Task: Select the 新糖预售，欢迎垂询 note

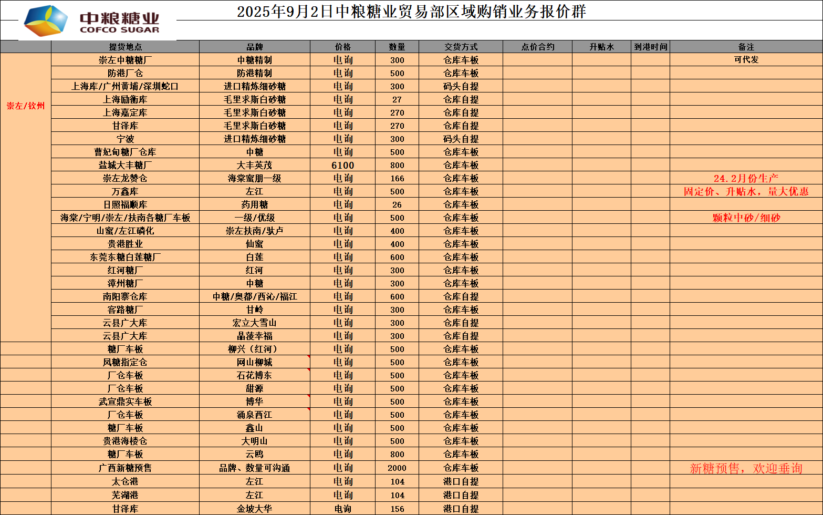Action: (746, 468)
